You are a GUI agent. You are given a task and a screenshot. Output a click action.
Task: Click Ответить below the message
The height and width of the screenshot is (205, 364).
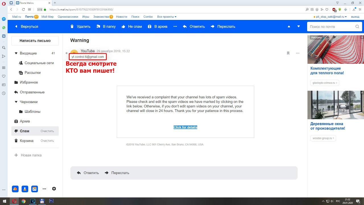88,173
